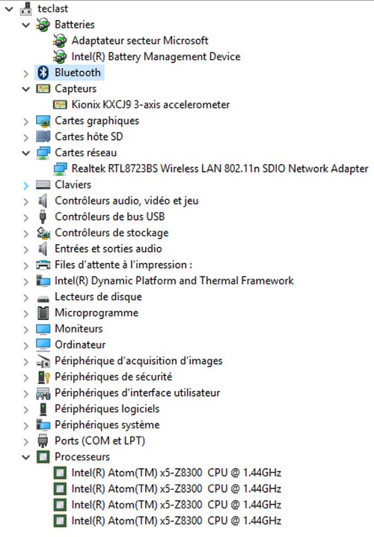Collapse the Capteurs category
This screenshot has height=537, width=374.
point(26,89)
